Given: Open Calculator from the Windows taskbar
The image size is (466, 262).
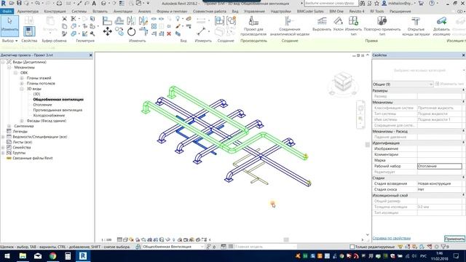Looking at the screenshot, I should [68, 255].
